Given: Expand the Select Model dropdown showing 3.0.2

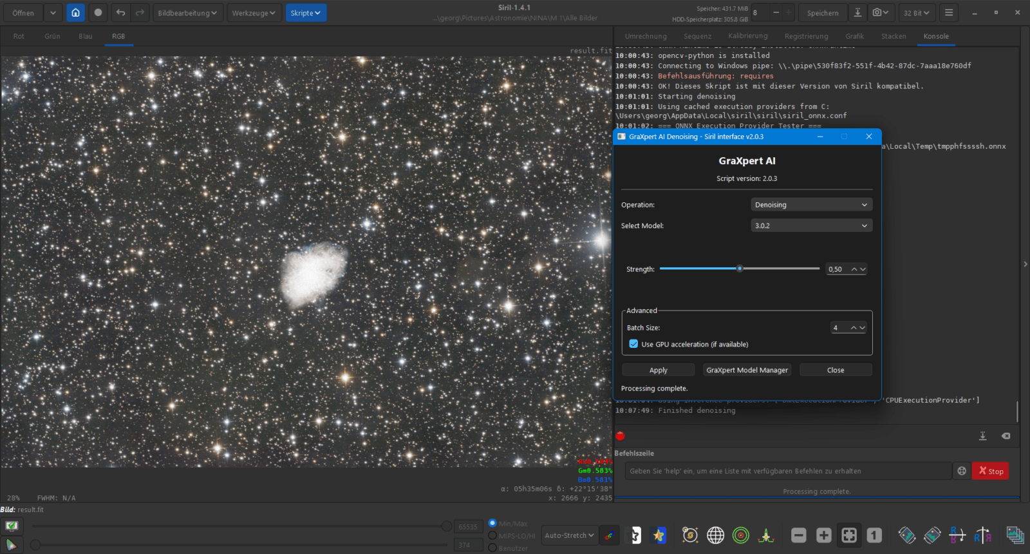Looking at the screenshot, I should click(x=811, y=225).
